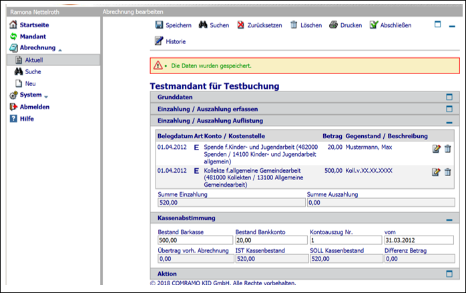This screenshot has height=293, width=466.
Task: Click the Zurücksetzen reset icon
Action: [240, 25]
